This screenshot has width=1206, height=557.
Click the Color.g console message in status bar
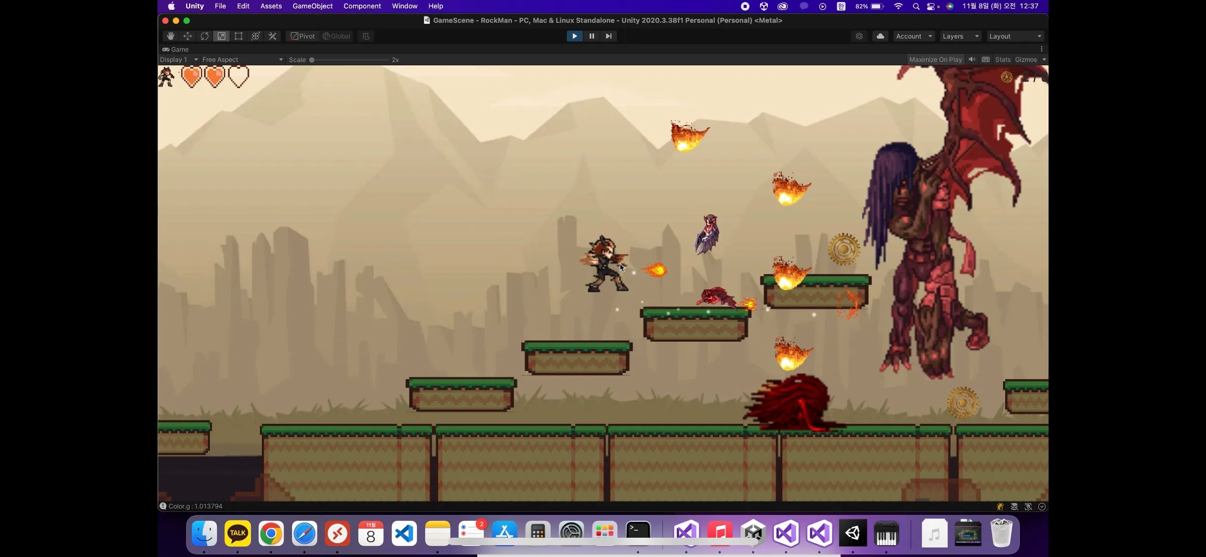pos(195,506)
